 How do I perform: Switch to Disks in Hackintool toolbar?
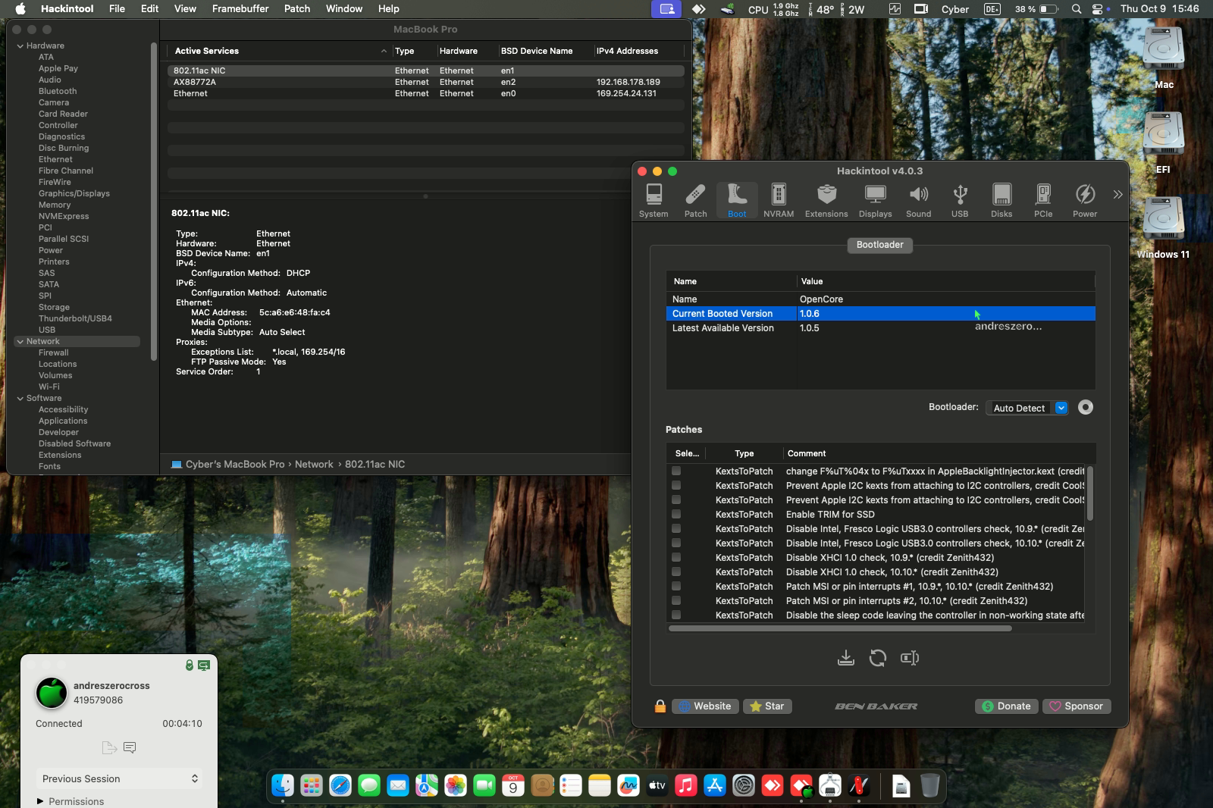(1001, 201)
